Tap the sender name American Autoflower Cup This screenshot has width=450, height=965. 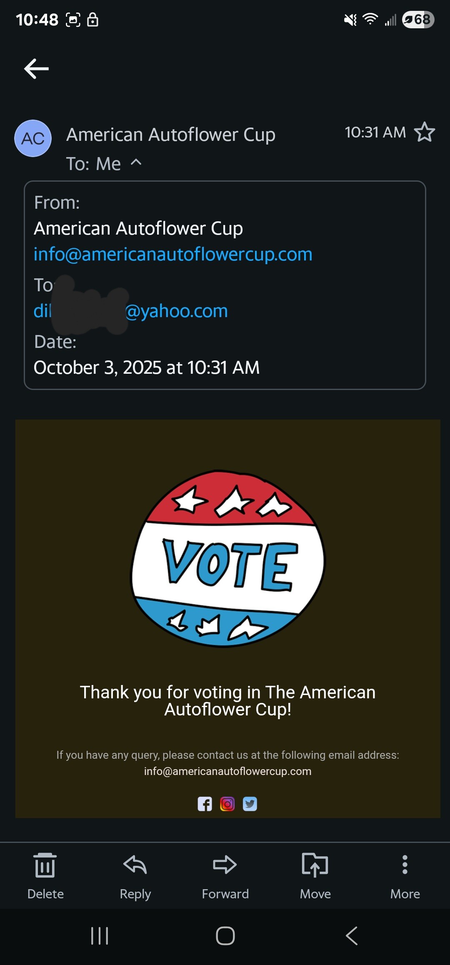[x=171, y=135]
